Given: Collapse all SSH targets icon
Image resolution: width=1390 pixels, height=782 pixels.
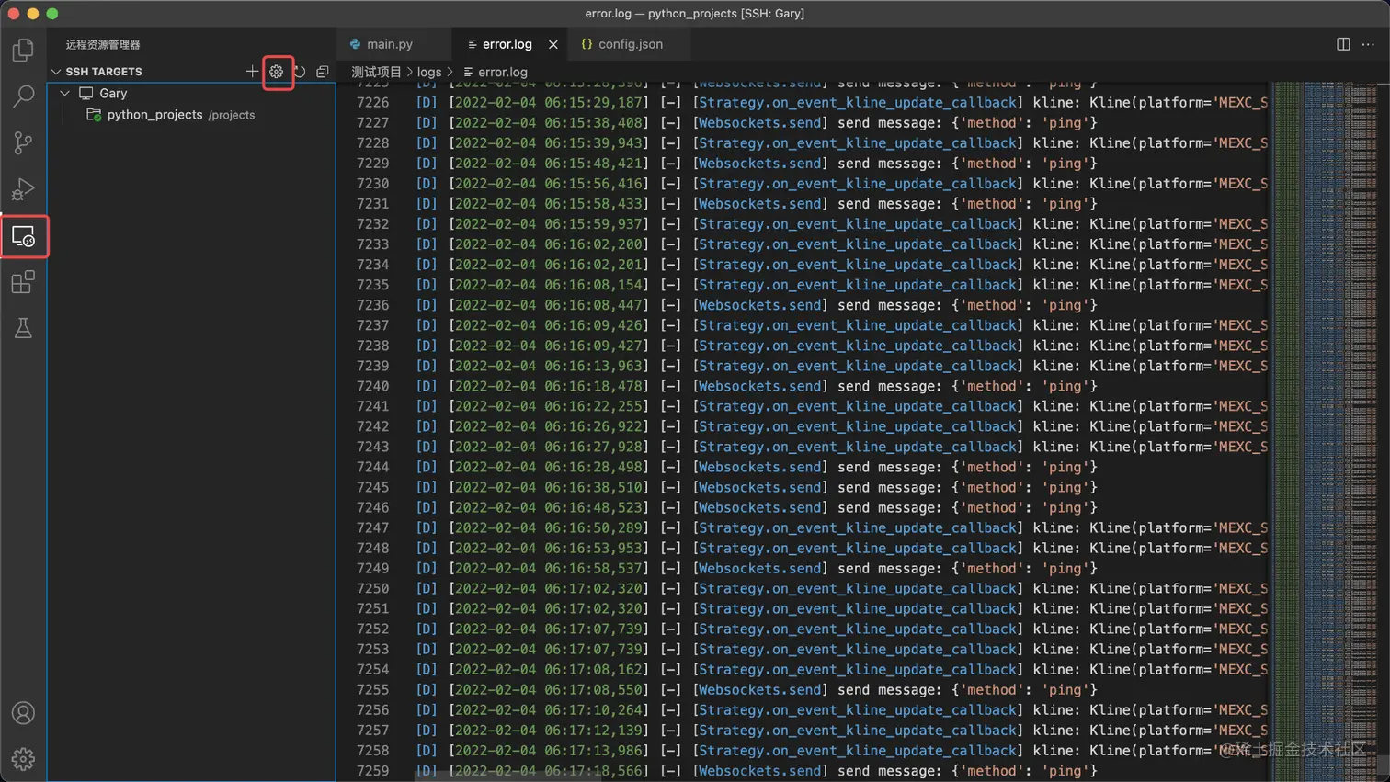Looking at the screenshot, I should point(323,72).
